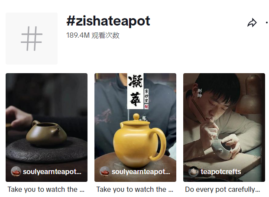Image resolution: width=269 pixels, height=197 pixels.
Task: Open second 'Take you to watch the' caption
Action: (x=135, y=190)
